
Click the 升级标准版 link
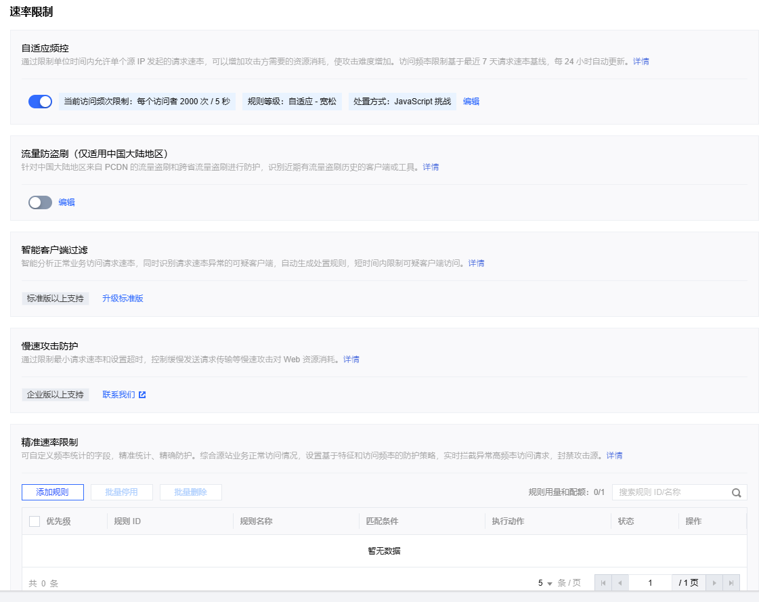123,299
